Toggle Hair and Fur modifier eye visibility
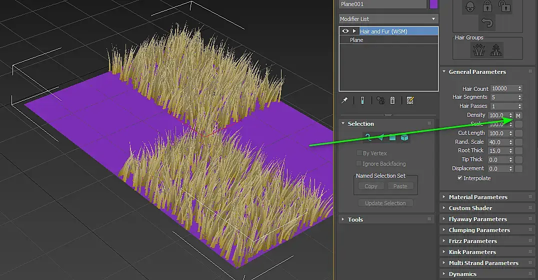 tap(345, 31)
